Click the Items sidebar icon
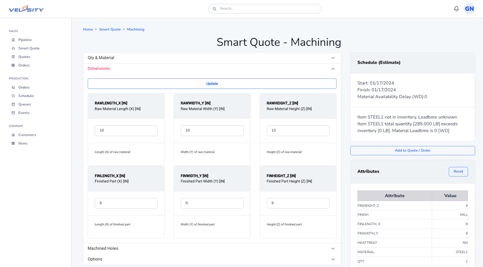The width and height of the screenshot is (483, 267). (13, 143)
